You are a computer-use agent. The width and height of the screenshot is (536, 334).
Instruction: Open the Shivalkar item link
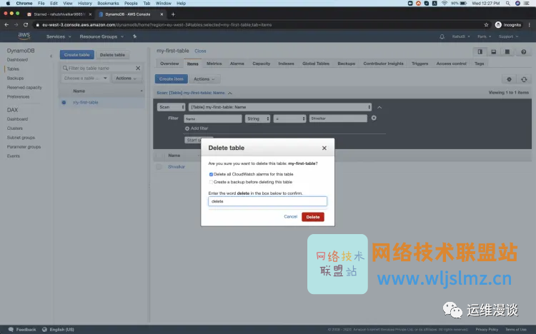point(177,167)
